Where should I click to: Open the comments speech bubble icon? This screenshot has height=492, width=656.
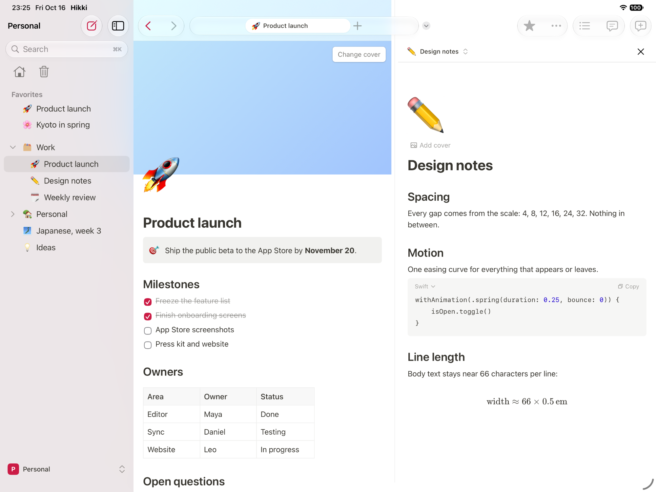[x=612, y=26]
